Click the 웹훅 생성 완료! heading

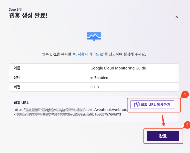(28, 15)
